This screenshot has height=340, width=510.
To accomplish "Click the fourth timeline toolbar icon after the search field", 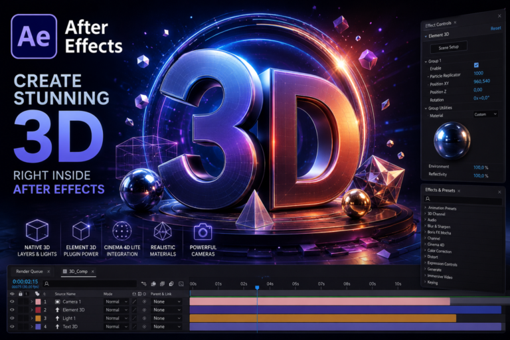I will tap(171, 284).
